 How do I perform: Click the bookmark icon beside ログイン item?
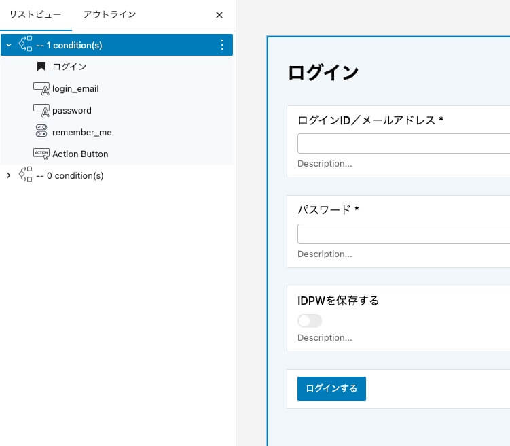[x=41, y=67]
